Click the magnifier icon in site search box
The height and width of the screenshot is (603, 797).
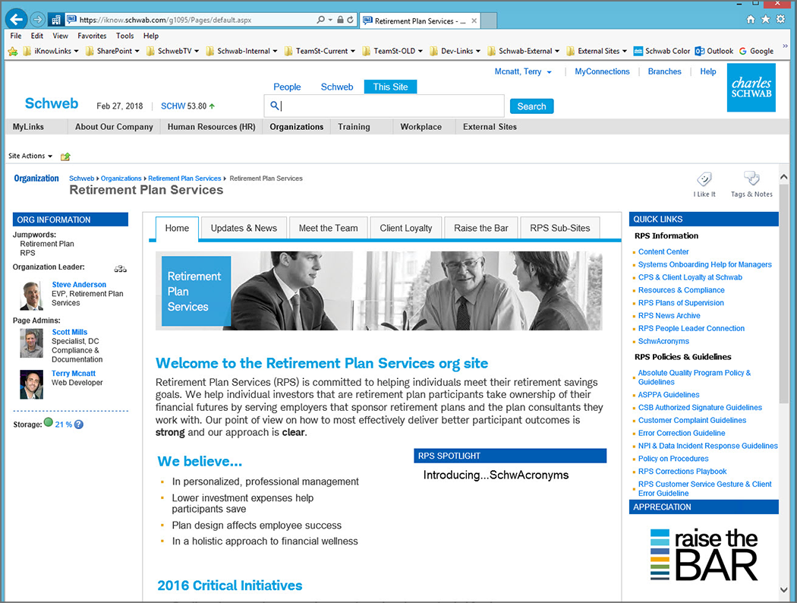(x=275, y=106)
